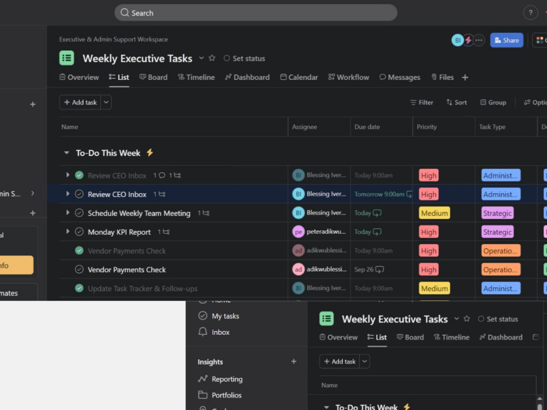This screenshot has width=547, height=410.
Task: Open the Sort options
Action: point(456,103)
